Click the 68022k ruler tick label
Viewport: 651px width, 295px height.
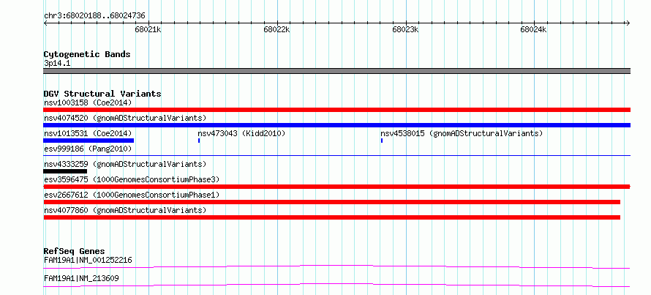276,29
